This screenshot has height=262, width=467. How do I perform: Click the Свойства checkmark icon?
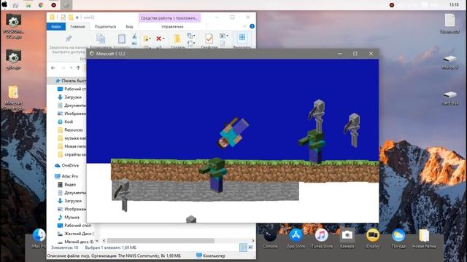pos(209,39)
